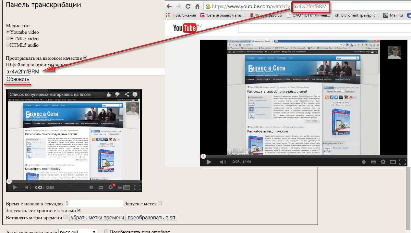Click the embedded player progress bar handle
Viewport: 411px width, 233px height.
(x=9, y=181)
